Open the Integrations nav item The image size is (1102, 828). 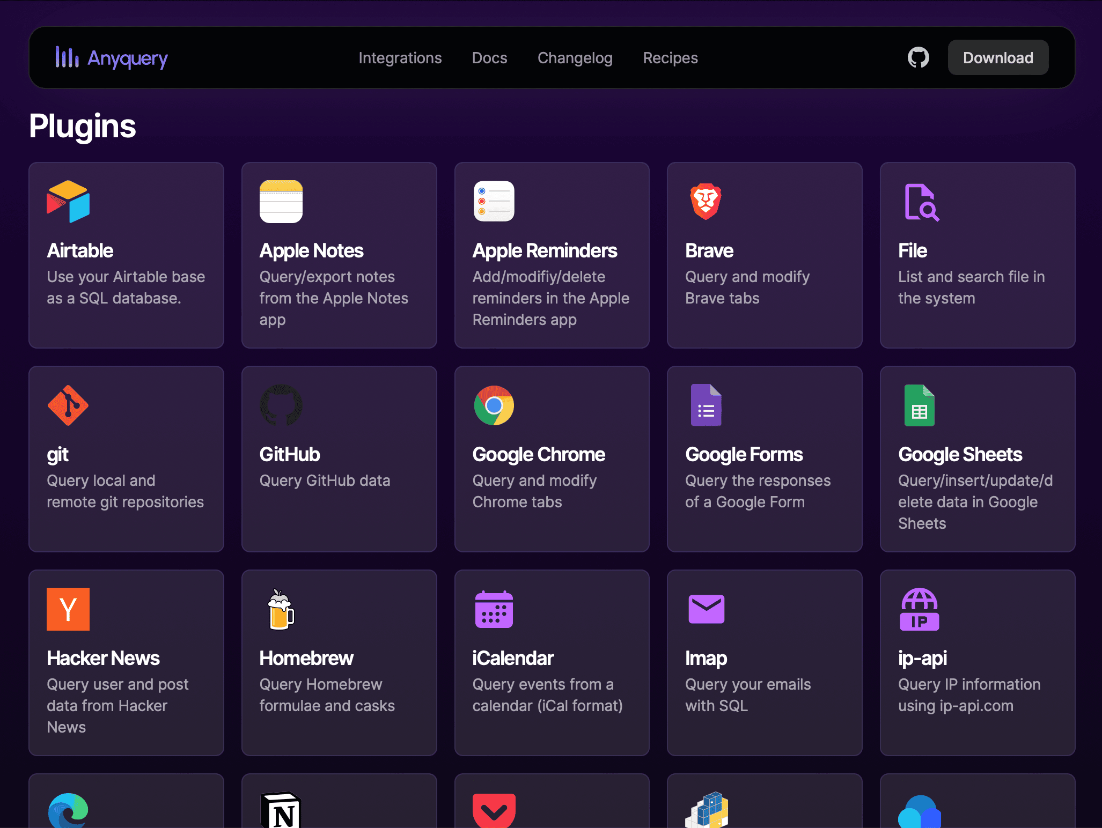tap(400, 58)
